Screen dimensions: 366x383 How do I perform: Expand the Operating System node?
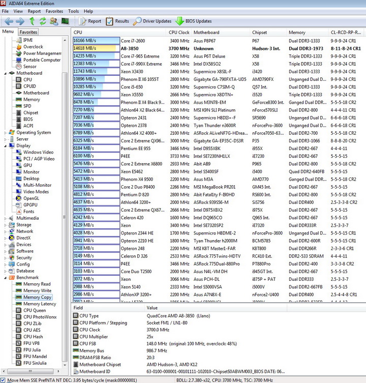coord(6,133)
